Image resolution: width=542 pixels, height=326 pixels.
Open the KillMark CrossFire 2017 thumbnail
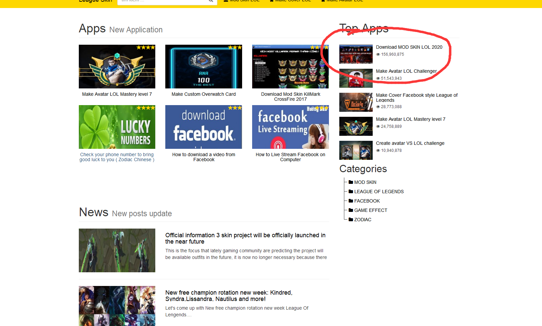(x=291, y=66)
